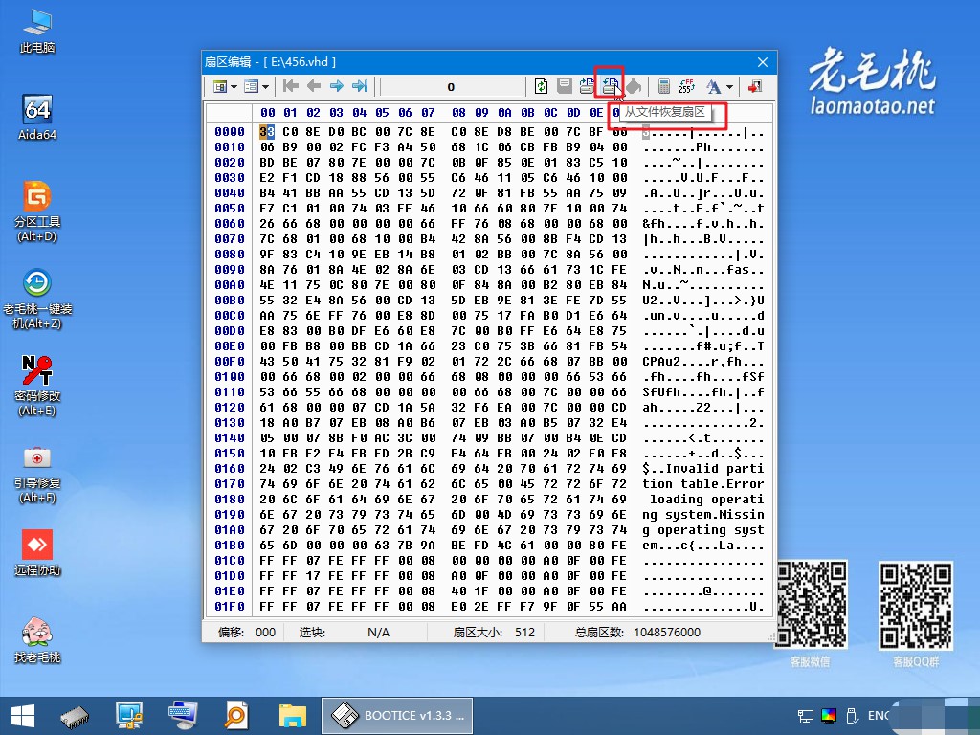Click the font style letter A icon

pos(713,86)
